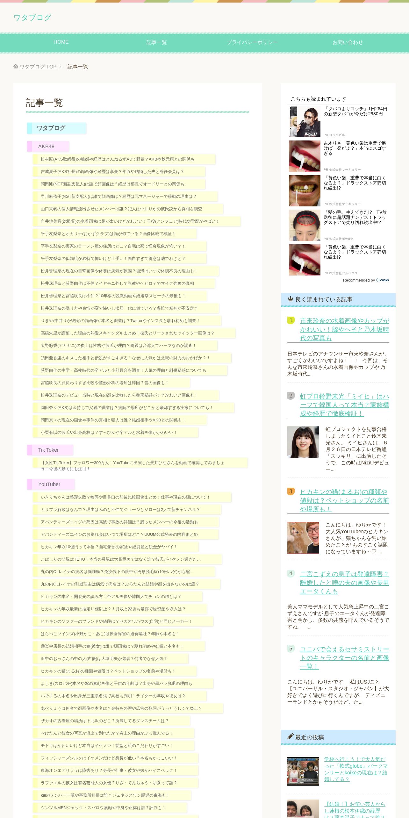
Task: Follow the ワタブログ TOP breadcrumb link
Action: 38,67
